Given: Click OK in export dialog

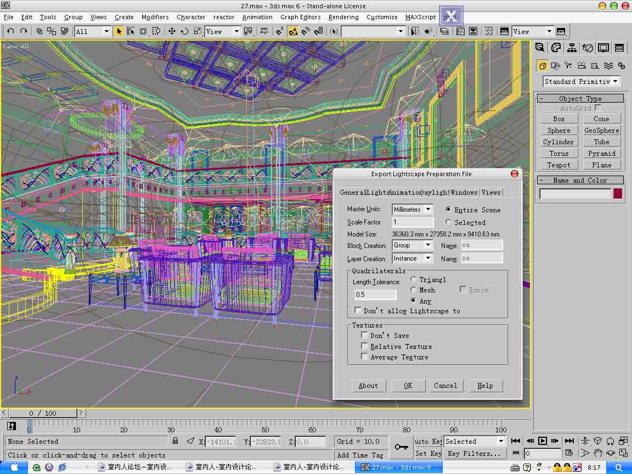Looking at the screenshot, I should pyautogui.click(x=408, y=385).
